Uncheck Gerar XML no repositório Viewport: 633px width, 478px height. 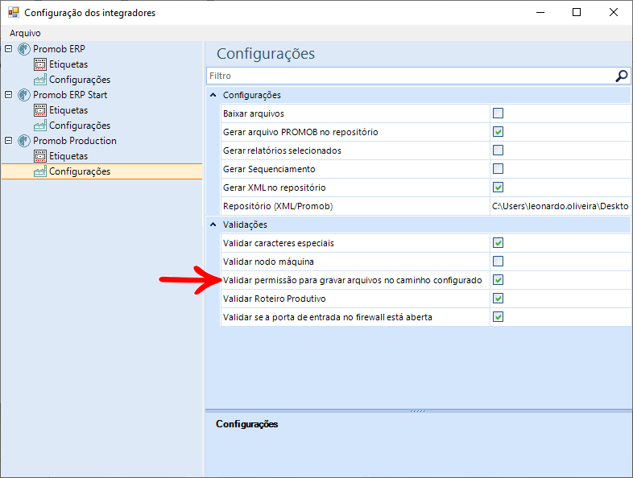point(498,187)
